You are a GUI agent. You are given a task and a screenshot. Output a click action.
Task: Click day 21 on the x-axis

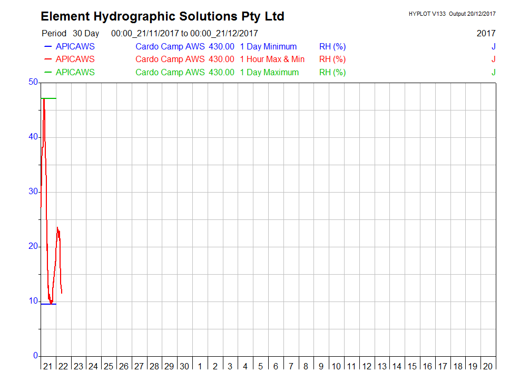click(x=48, y=366)
